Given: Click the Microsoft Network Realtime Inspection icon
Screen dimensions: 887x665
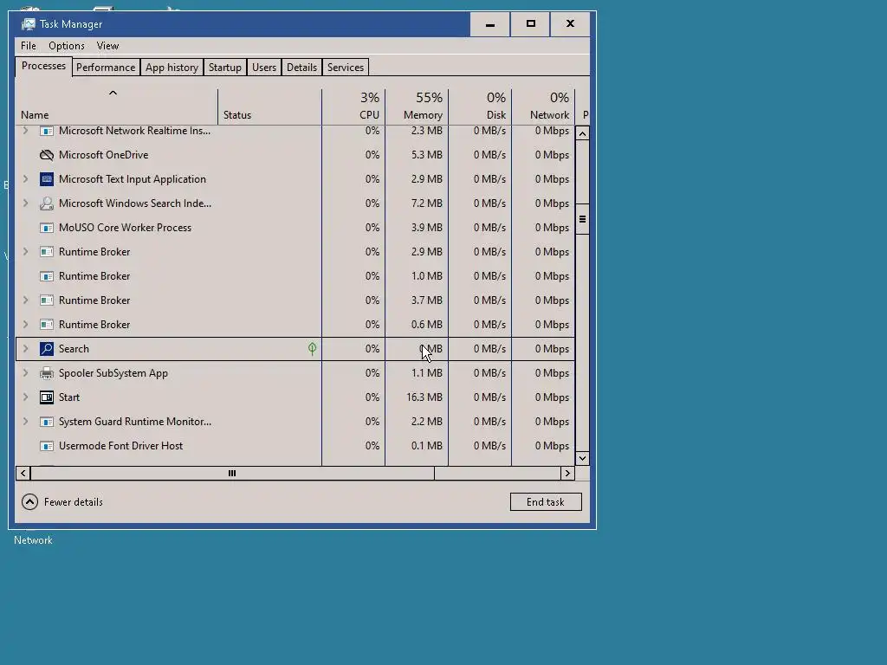Looking at the screenshot, I should point(47,132).
